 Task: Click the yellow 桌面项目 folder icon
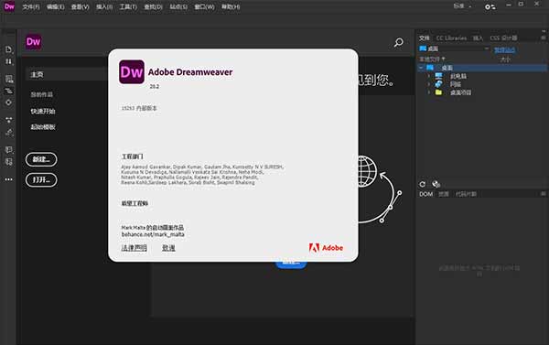click(438, 92)
